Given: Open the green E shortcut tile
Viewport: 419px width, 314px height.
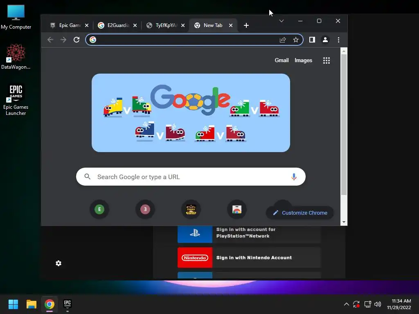Looking at the screenshot, I should tap(99, 209).
